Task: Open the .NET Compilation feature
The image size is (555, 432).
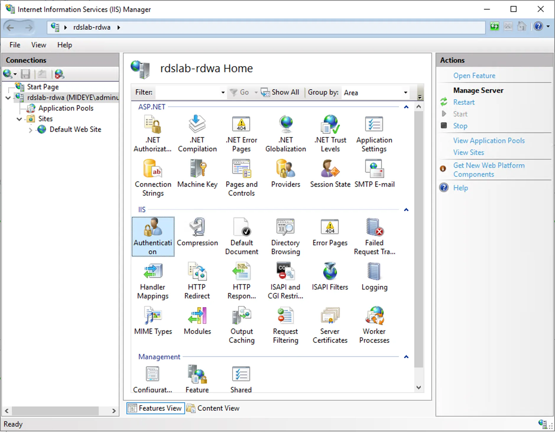Action: click(197, 133)
